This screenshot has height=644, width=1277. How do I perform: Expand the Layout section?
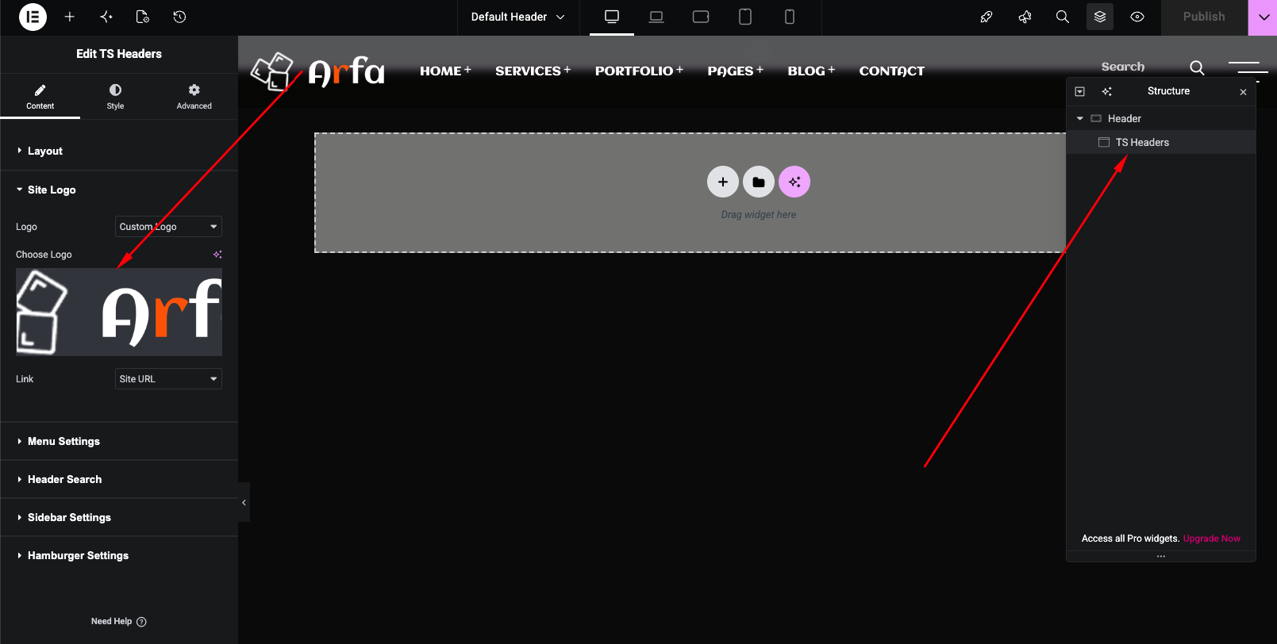pyautogui.click(x=119, y=151)
